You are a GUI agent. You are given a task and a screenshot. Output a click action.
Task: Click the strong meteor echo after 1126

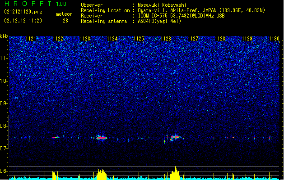pos(175,137)
